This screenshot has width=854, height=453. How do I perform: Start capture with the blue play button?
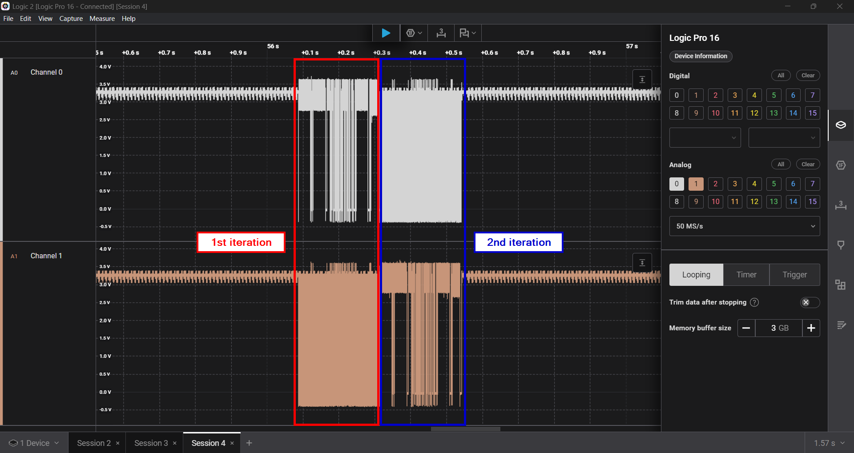386,33
